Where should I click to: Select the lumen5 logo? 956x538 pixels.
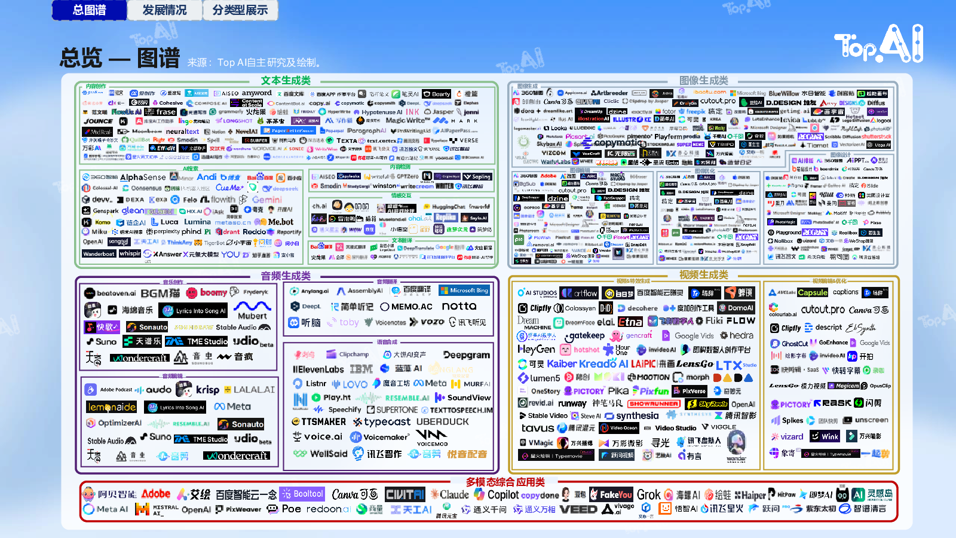[x=540, y=378]
